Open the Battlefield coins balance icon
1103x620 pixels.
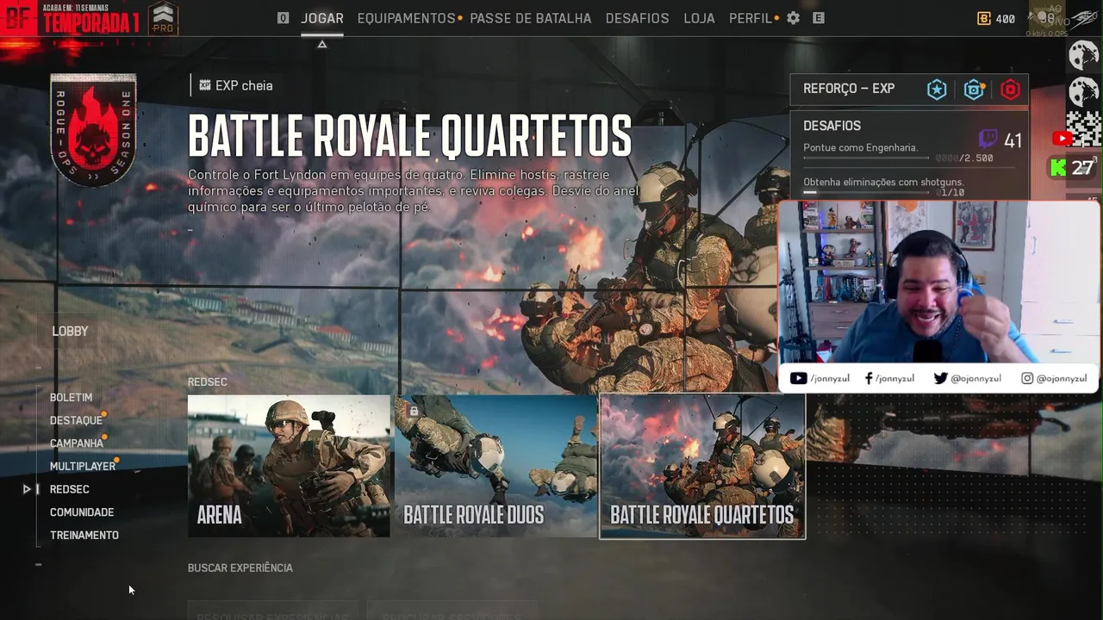pyautogui.click(x=984, y=19)
